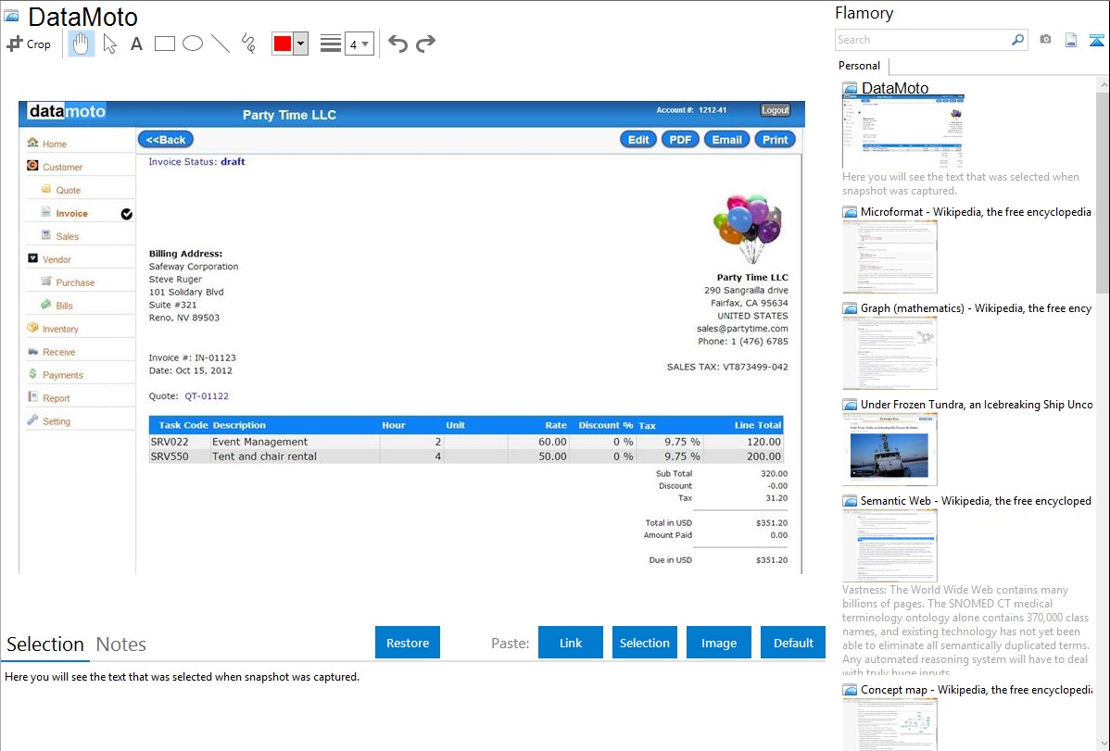The width and height of the screenshot is (1110, 751).
Task: Click the Sales sidebar icon
Action: pos(46,235)
